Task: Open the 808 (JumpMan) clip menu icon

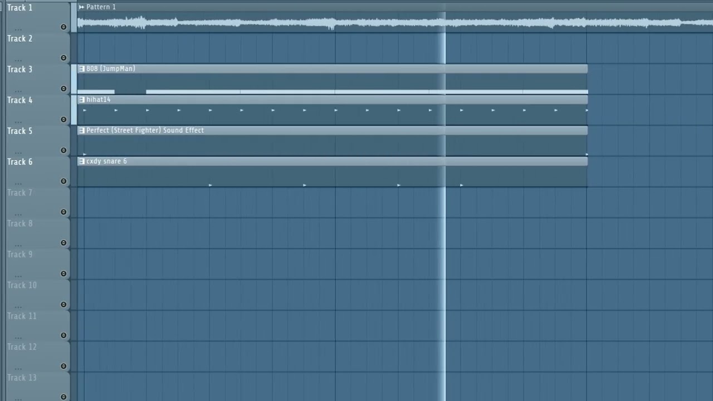Action: click(81, 69)
